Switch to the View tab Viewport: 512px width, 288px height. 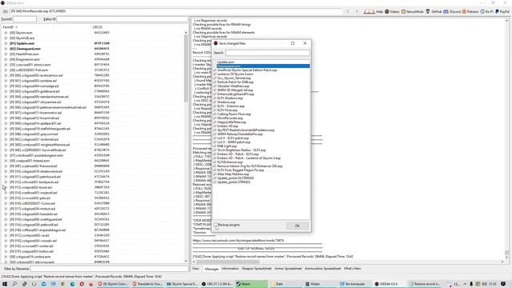coord(195,269)
